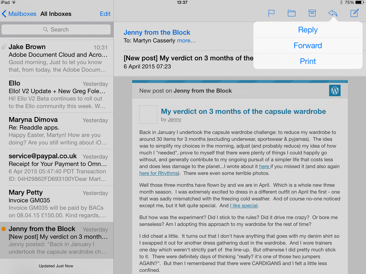Tap the unread dot on Jenny from the Block
Image resolution: width=366 pixels, height=274 pixels.
4,228
